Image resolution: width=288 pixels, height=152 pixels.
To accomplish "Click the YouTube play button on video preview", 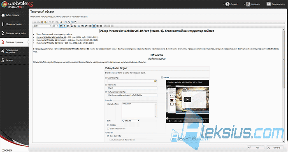I will (x=187, y=99).
